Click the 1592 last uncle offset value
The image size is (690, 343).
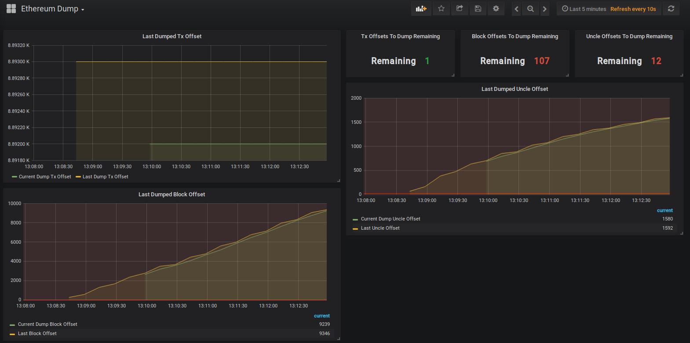[x=668, y=228]
